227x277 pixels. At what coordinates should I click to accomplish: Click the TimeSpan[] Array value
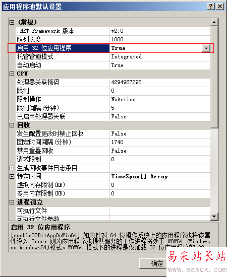160,176
